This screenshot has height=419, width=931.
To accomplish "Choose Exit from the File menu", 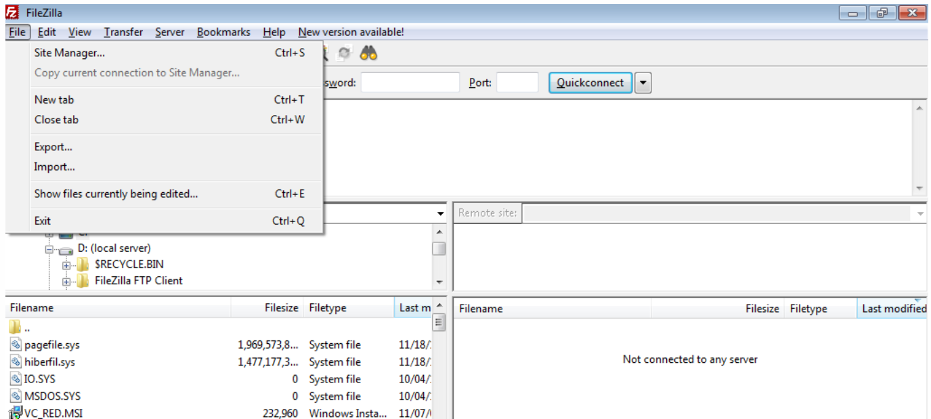I will click(165, 221).
